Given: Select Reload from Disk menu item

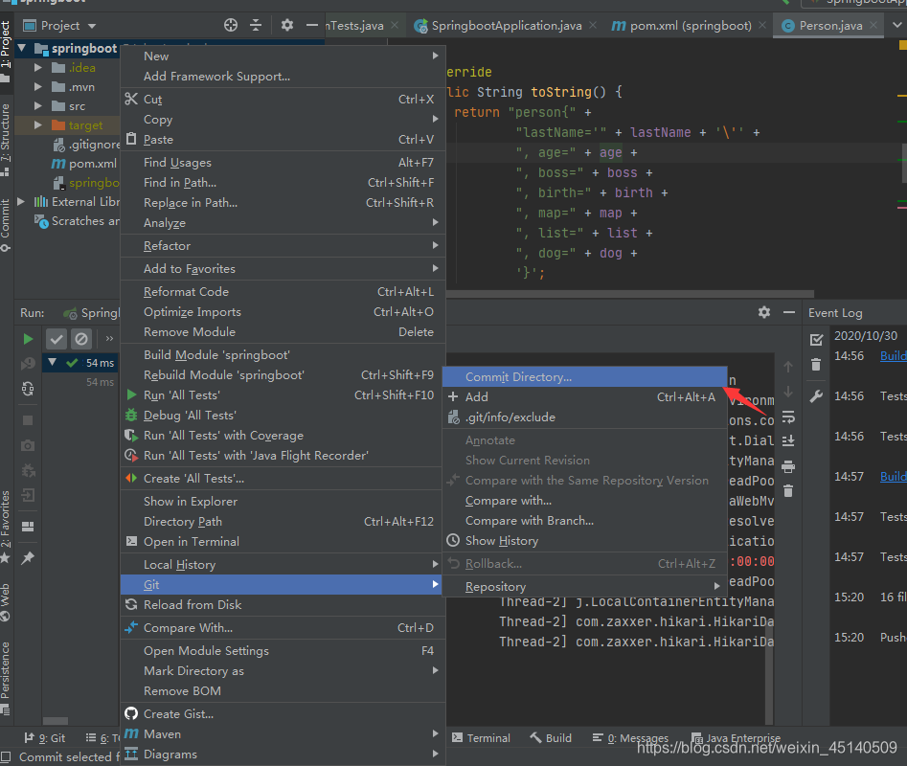Looking at the screenshot, I should [283, 605].
